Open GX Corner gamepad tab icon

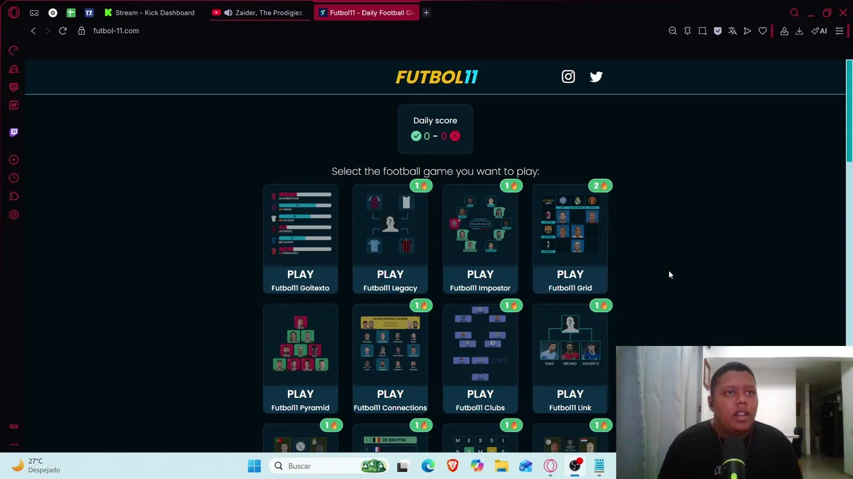(34, 13)
